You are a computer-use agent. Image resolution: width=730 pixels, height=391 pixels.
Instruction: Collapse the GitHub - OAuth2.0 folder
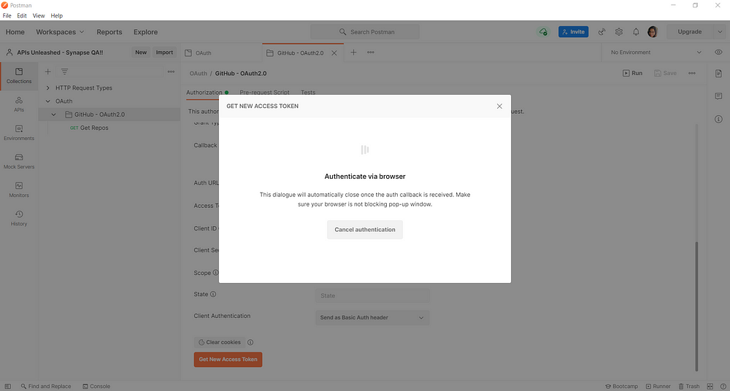click(x=53, y=115)
